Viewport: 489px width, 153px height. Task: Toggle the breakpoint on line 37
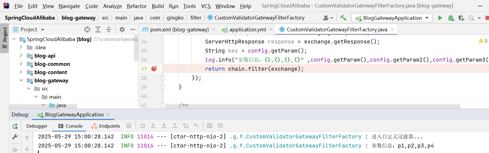coord(154,69)
